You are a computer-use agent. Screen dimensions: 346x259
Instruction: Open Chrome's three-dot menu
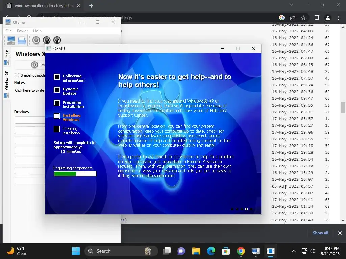pyautogui.click(x=339, y=18)
